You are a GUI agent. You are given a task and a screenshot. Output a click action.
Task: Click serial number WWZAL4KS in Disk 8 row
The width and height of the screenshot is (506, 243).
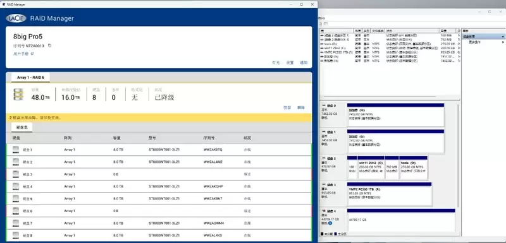point(213,235)
